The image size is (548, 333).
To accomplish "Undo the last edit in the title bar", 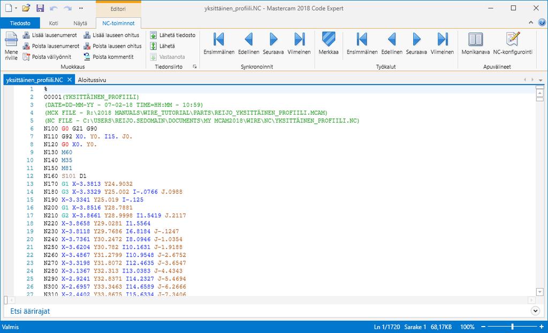I will click(54, 8).
